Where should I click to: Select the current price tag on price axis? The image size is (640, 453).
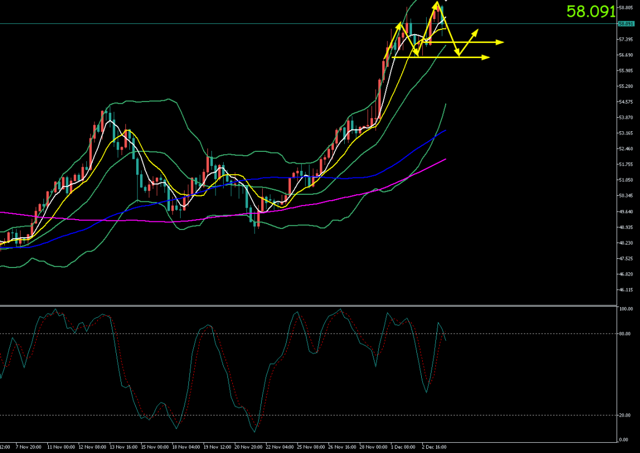click(626, 24)
